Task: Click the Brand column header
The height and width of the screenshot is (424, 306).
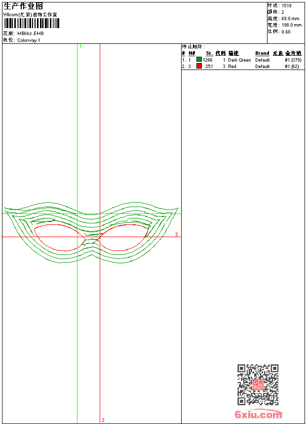Action: [x=262, y=53]
